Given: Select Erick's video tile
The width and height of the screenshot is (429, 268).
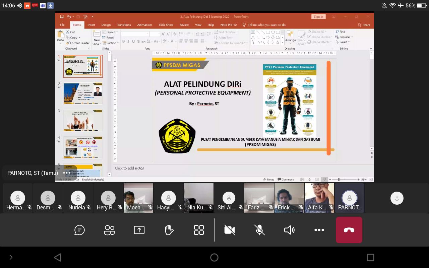Looking at the screenshot, I should click(289, 198).
